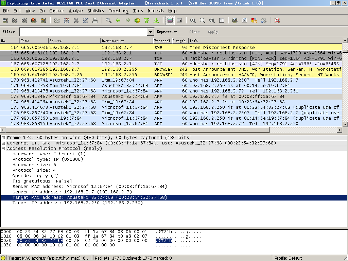This screenshot has width=348, height=261.
Task: Open the filter history dropdown arrow
Action: pos(151,32)
